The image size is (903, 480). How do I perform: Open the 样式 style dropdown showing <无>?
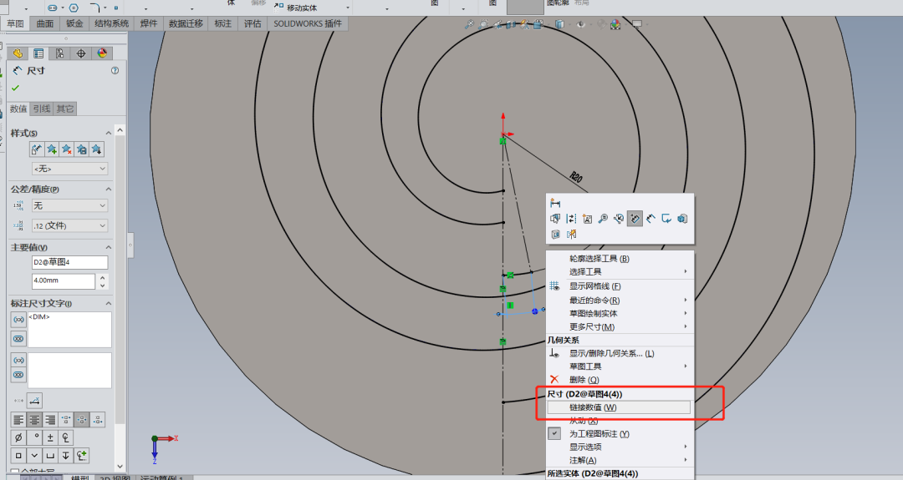[69, 169]
